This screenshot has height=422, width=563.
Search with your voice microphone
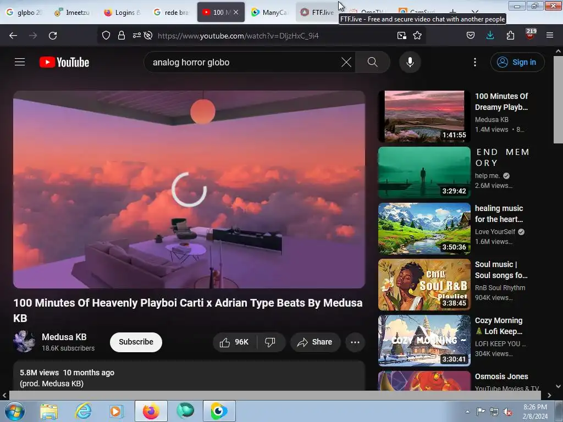(410, 62)
